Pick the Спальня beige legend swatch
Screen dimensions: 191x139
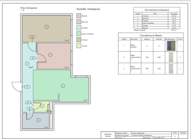(x=79, y=40)
